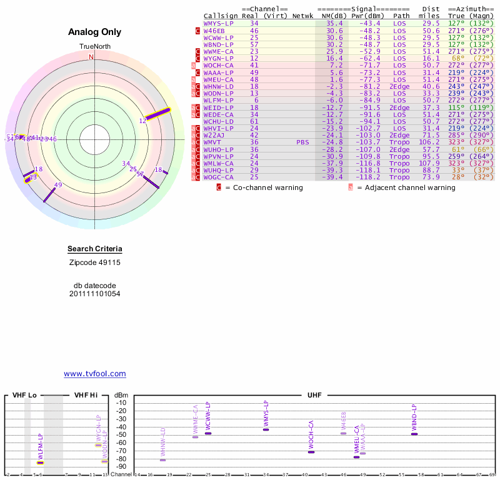Click the WCWW-LP marker in UHF spectrum chart

(x=208, y=433)
